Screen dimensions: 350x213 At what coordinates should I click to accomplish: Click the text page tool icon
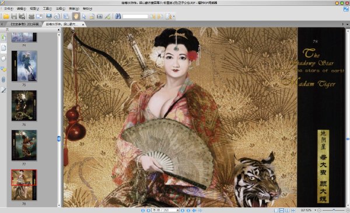(92, 16)
